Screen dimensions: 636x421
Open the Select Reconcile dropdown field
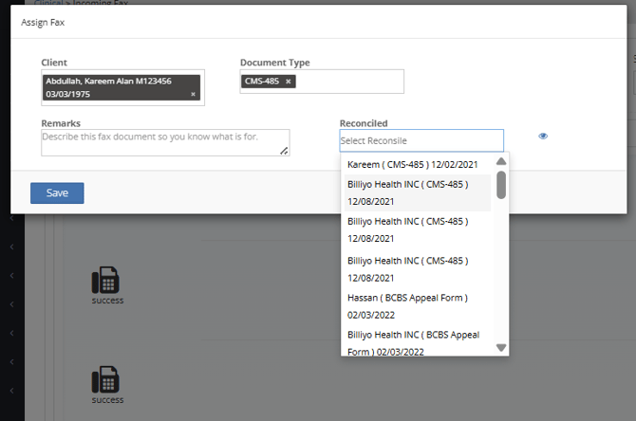421,140
